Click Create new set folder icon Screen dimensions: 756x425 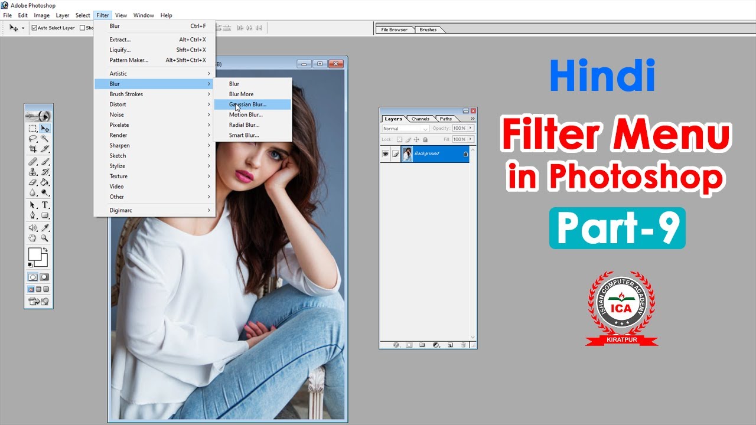point(422,345)
